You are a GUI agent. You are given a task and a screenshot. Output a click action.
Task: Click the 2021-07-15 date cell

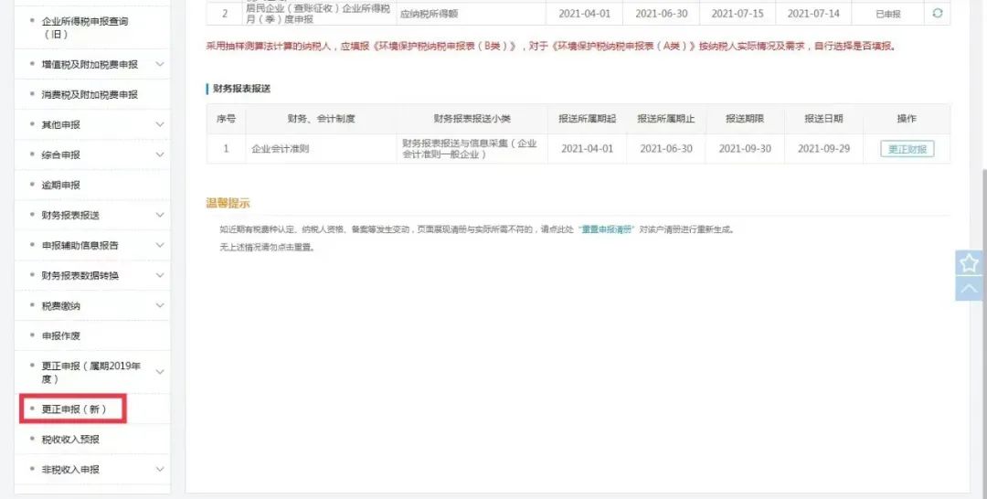tap(738, 13)
